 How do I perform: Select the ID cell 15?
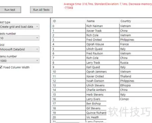pyautogui.click(x=69, y=94)
